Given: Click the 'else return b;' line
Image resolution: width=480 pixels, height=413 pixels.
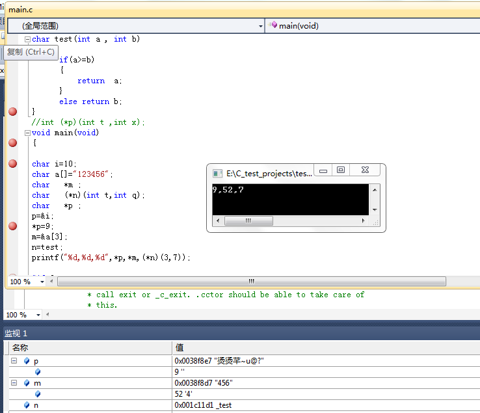Looking at the screenshot, I should coord(90,101).
